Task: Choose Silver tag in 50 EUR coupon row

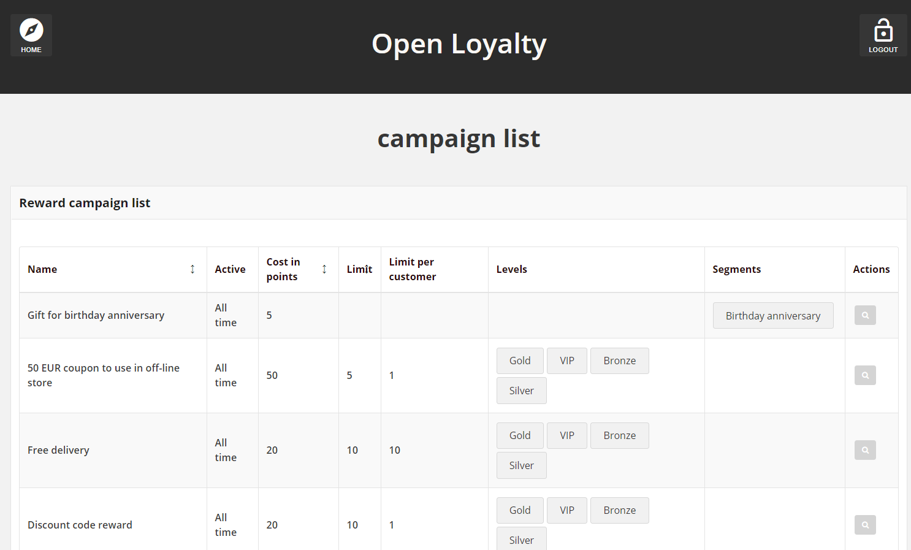Action: tap(522, 391)
